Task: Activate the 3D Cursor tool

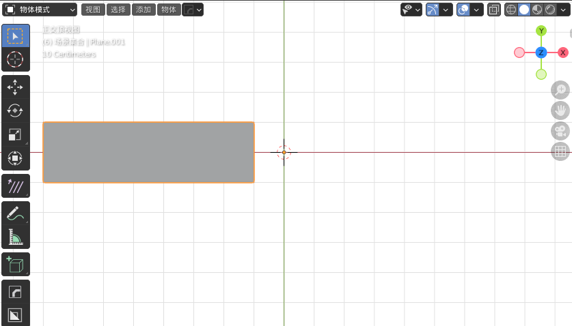Action: 15,59
